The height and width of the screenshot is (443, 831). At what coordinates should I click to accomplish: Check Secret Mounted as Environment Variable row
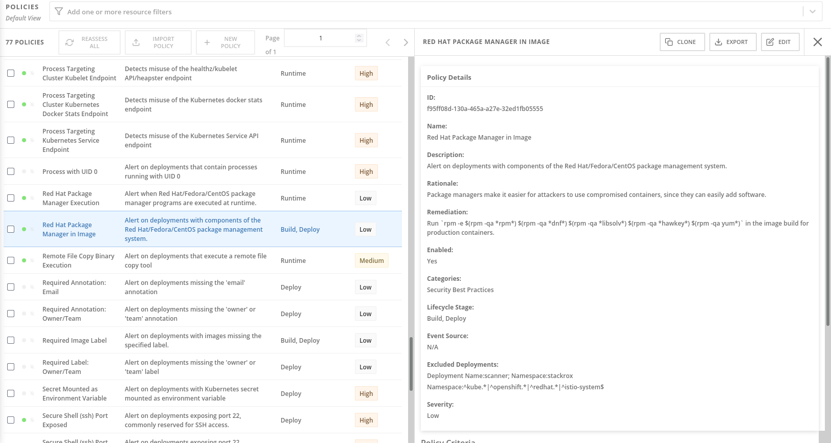(11, 393)
